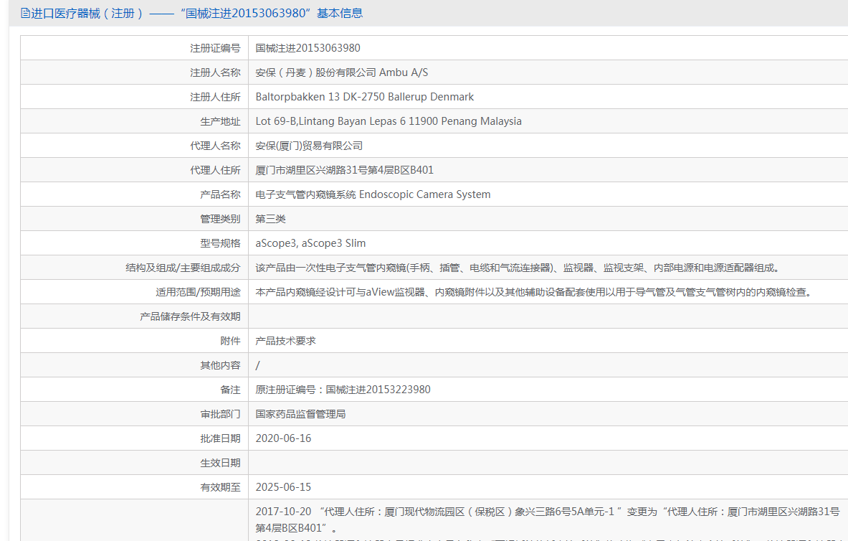
Task: Click the 产品名称 label
Action: tap(220, 194)
